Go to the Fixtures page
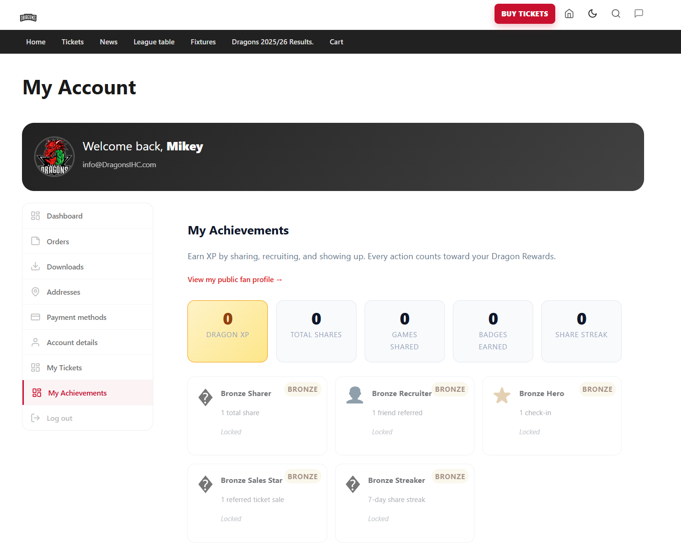This screenshot has height=552, width=681. (203, 42)
